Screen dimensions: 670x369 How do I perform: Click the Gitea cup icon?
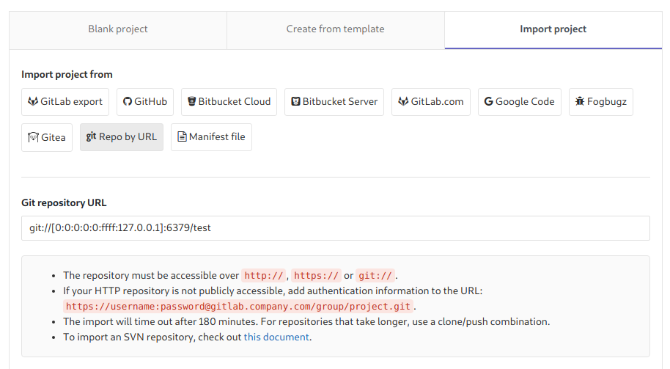tap(33, 137)
